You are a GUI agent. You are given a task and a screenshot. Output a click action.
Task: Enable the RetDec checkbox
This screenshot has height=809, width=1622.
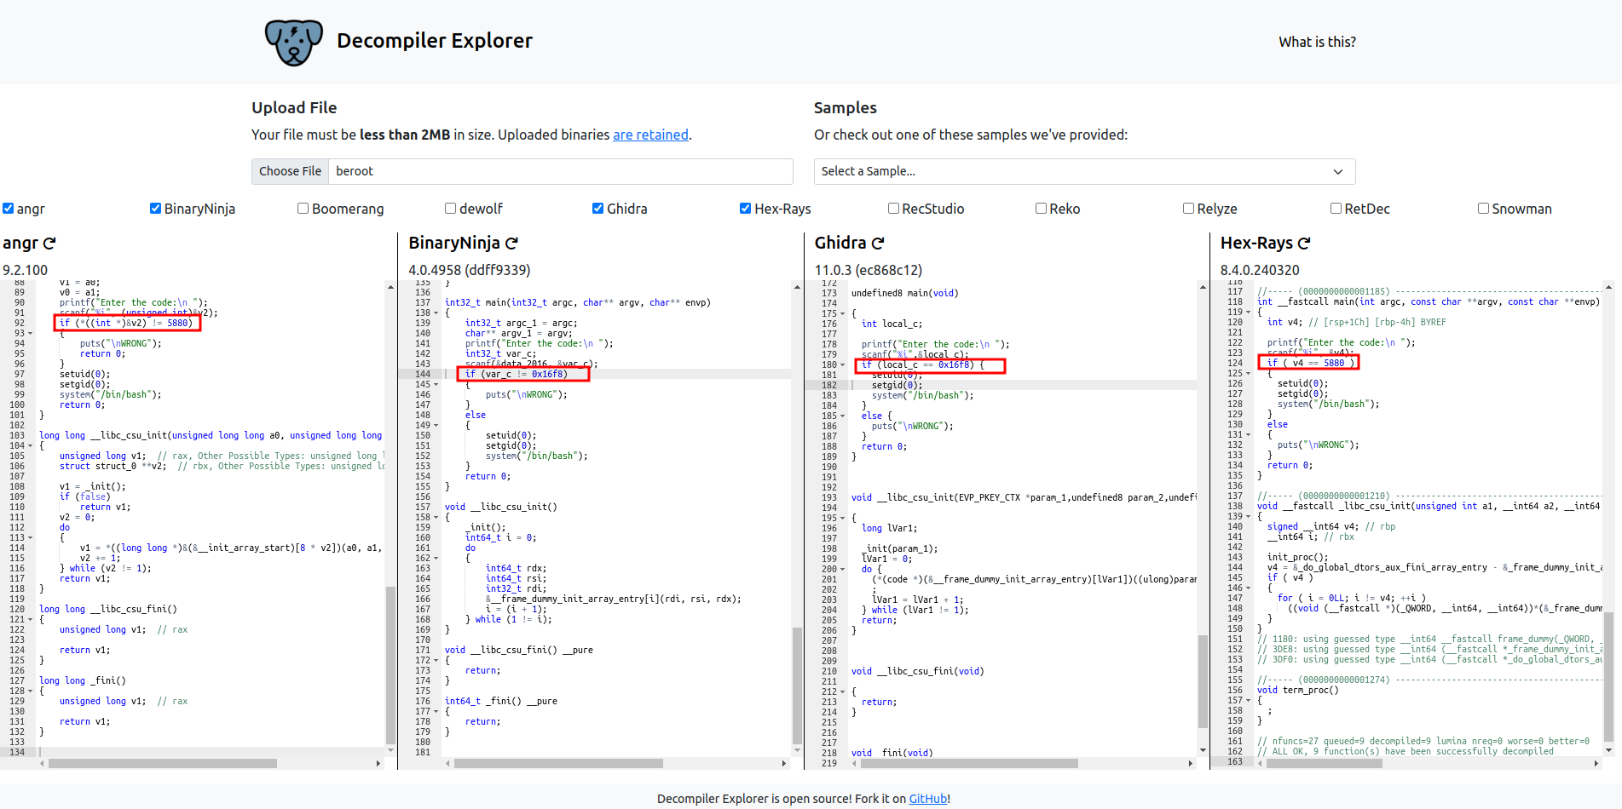coord(1336,209)
